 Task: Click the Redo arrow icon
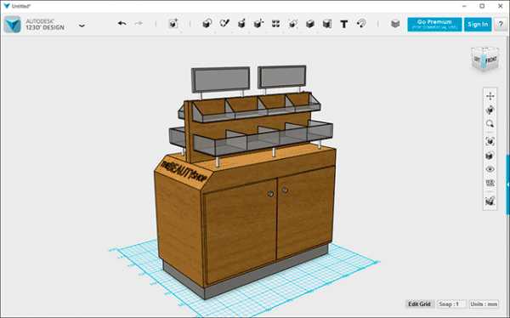[139, 24]
